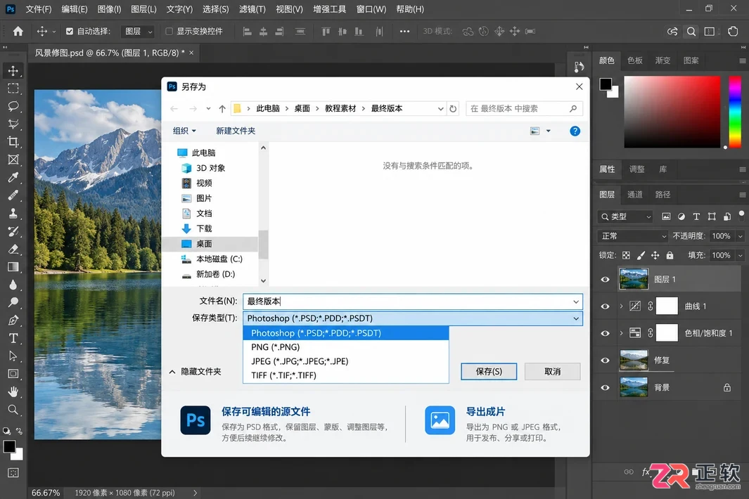
Task: Hide the 曲线 1 layer
Action: [606, 306]
